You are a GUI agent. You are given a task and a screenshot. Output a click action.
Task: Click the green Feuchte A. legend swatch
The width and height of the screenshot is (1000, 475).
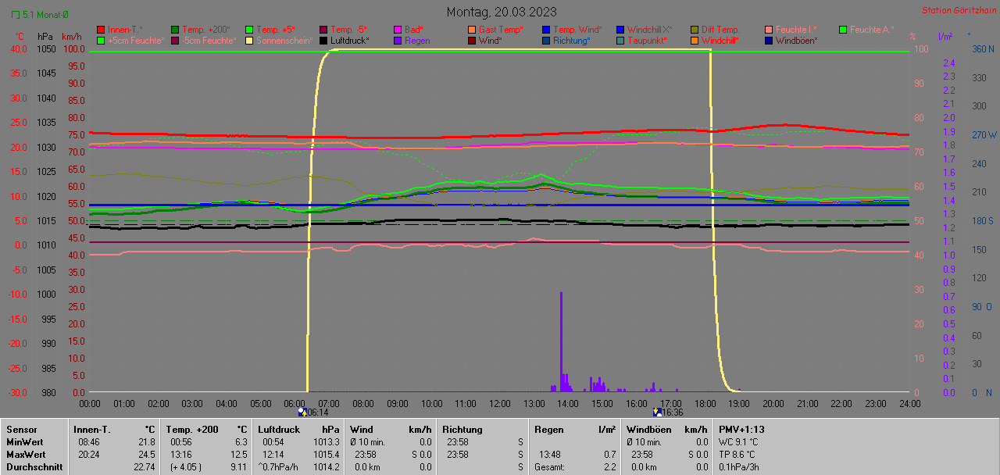[843, 30]
